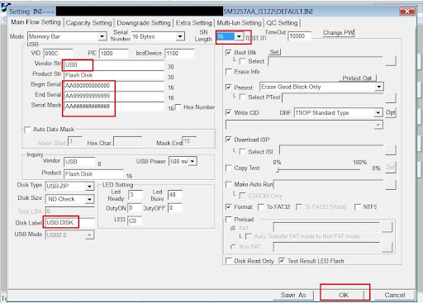
Task: Click the Inquiry Vendor field
Action: click(79, 162)
